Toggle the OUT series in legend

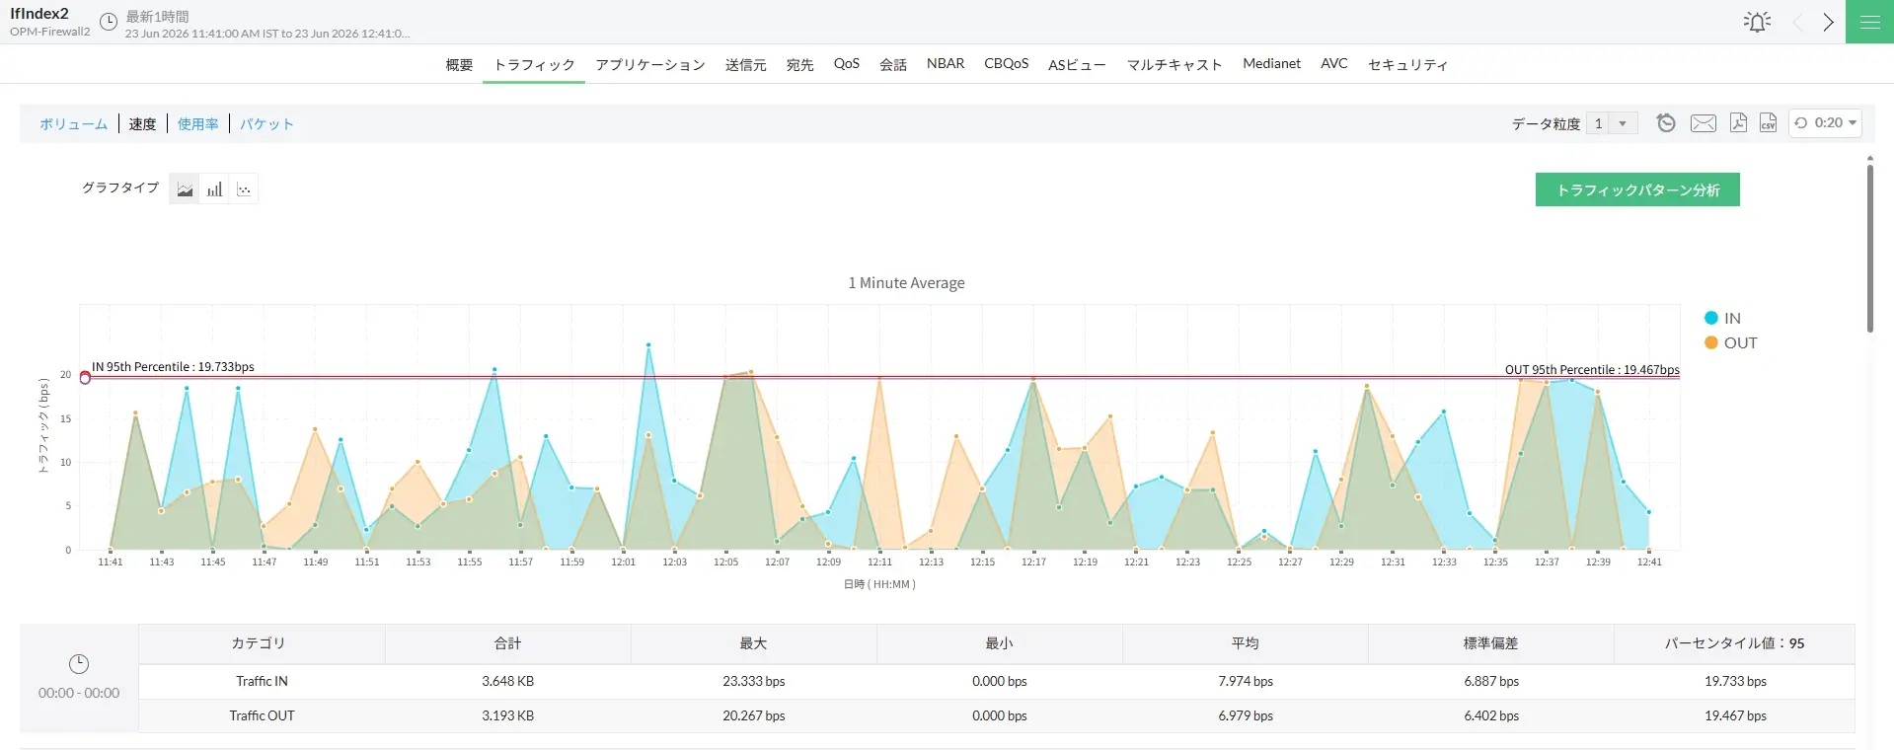pos(1731,342)
